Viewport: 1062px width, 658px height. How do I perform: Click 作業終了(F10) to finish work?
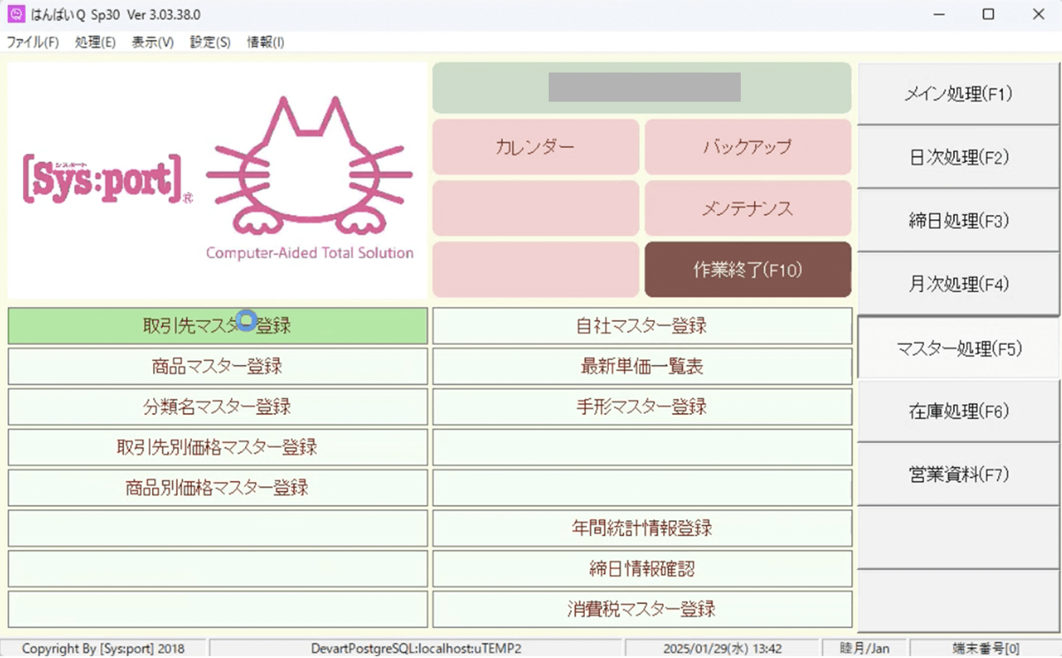(748, 270)
